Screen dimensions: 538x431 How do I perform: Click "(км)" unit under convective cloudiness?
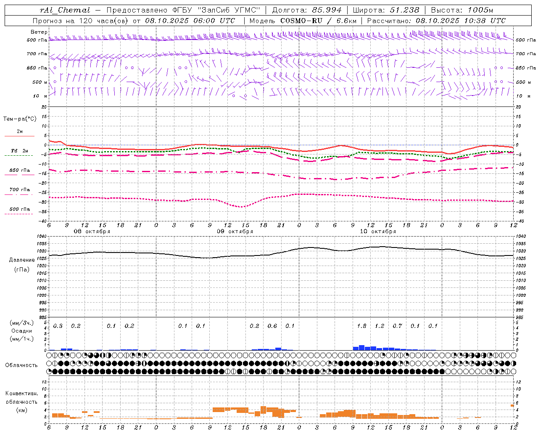[x=21, y=410]
